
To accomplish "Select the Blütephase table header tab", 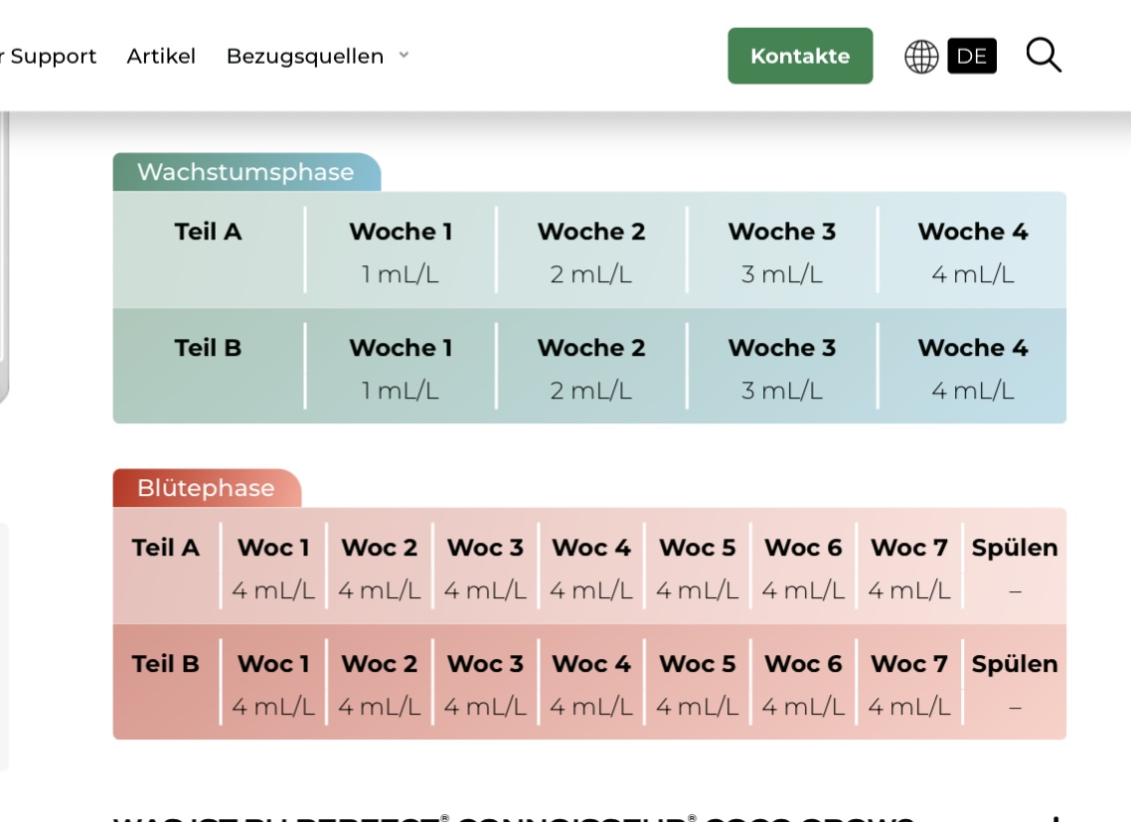I will 206,488.
